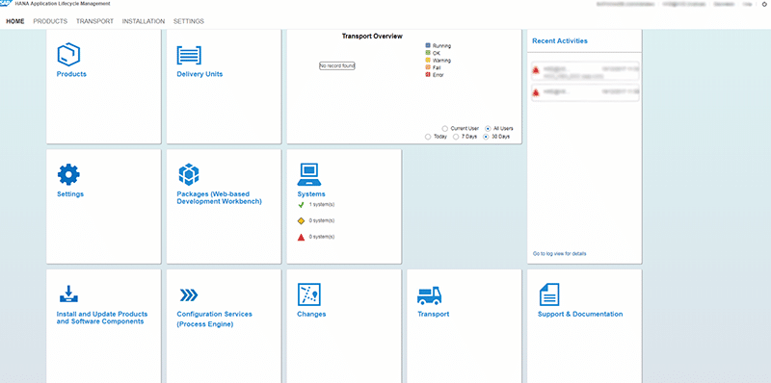The image size is (771, 383).
Task: Click the yellow Warning legend swatch
Action: [x=428, y=60]
